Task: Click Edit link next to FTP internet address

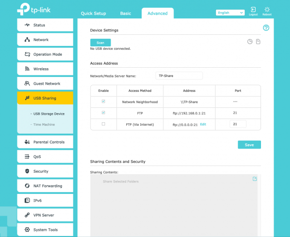Action: click(203, 124)
